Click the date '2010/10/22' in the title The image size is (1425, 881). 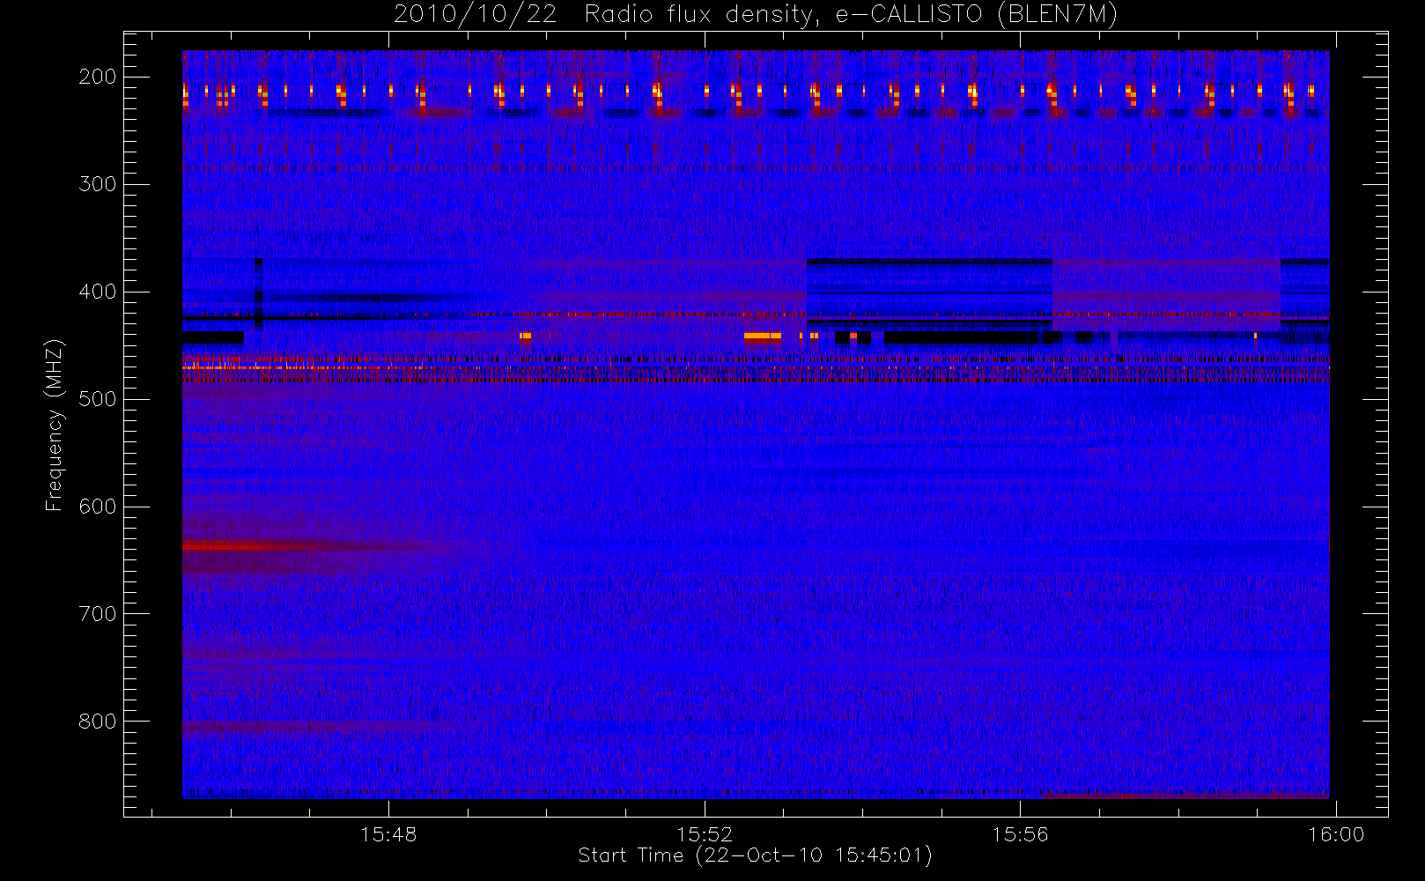point(475,14)
